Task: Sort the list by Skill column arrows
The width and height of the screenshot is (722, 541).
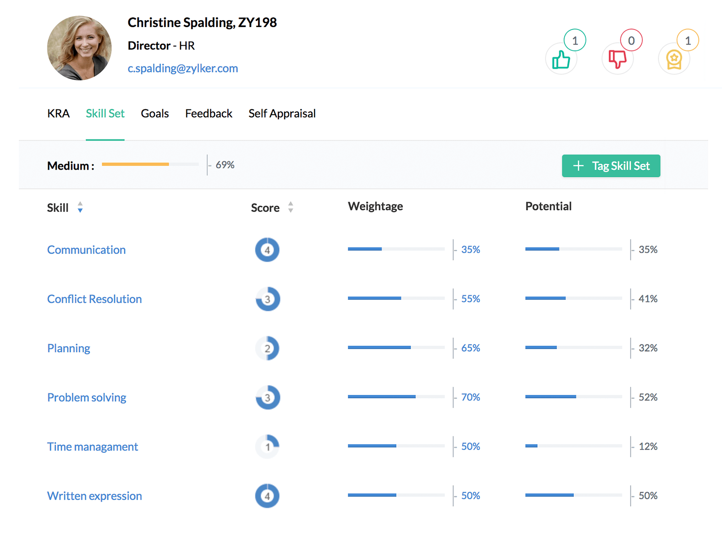Action: [80, 207]
